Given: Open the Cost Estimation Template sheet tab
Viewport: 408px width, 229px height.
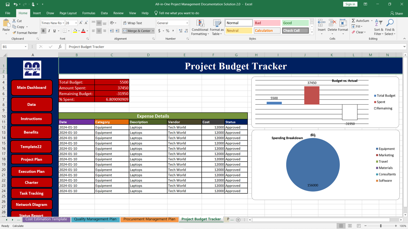Looking at the screenshot, I should tap(46, 219).
